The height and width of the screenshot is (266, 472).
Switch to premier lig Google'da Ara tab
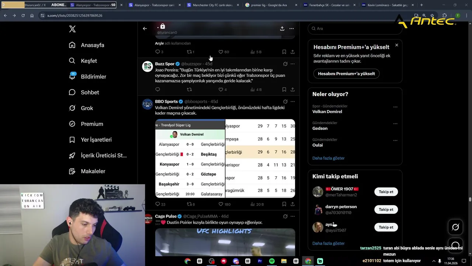tap(270, 5)
